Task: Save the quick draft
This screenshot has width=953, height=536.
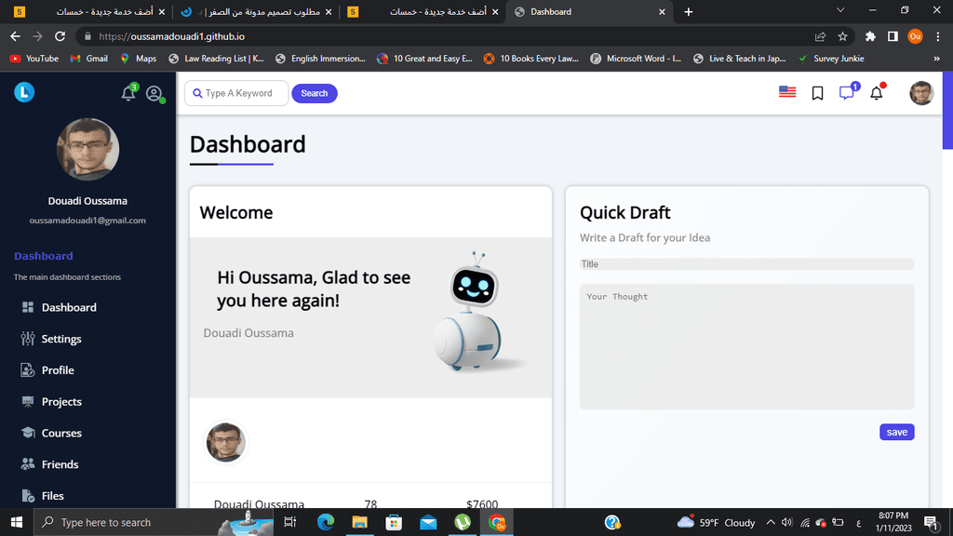Action: pyautogui.click(x=896, y=432)
